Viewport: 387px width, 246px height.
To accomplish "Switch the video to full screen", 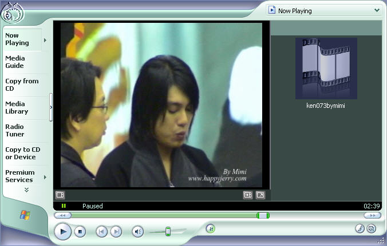I will [260, 195].
